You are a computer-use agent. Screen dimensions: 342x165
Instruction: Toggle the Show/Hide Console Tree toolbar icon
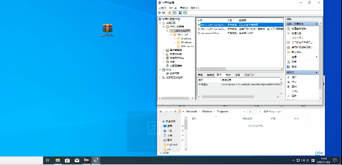point(174,13)
